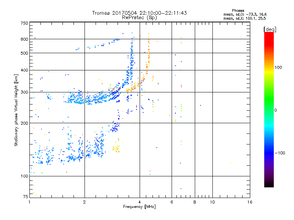Click the "Phases" header text
Image resolution: width=294 pixels, height=220 pixels.
click(x=238, y=11)
